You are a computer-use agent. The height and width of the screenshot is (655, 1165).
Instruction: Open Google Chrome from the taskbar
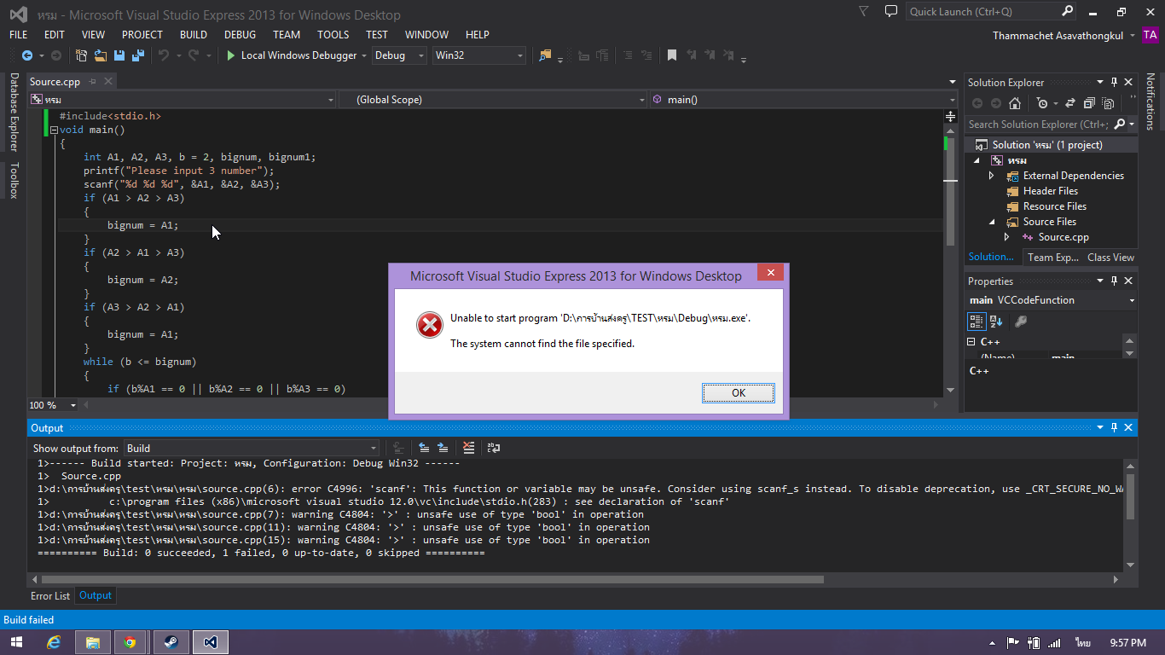click(x=129, y=642)
